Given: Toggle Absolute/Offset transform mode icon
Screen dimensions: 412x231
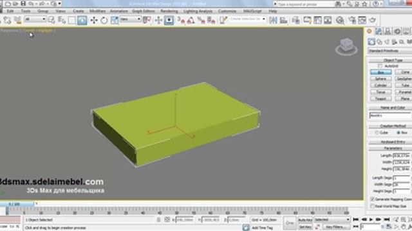Looking at the screenshot, I should point(167,219).
